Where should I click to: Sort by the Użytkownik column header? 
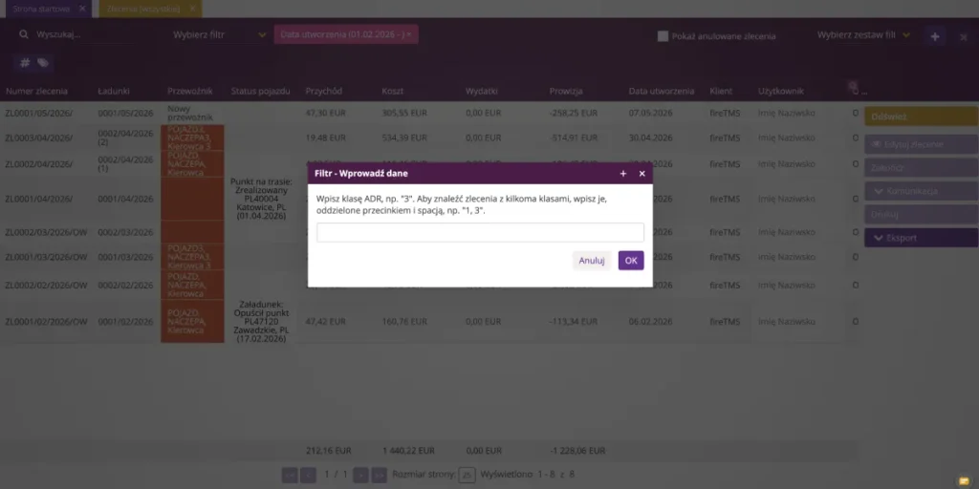pos(781,91)
